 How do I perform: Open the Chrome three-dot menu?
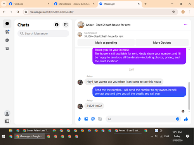point(190,12)
